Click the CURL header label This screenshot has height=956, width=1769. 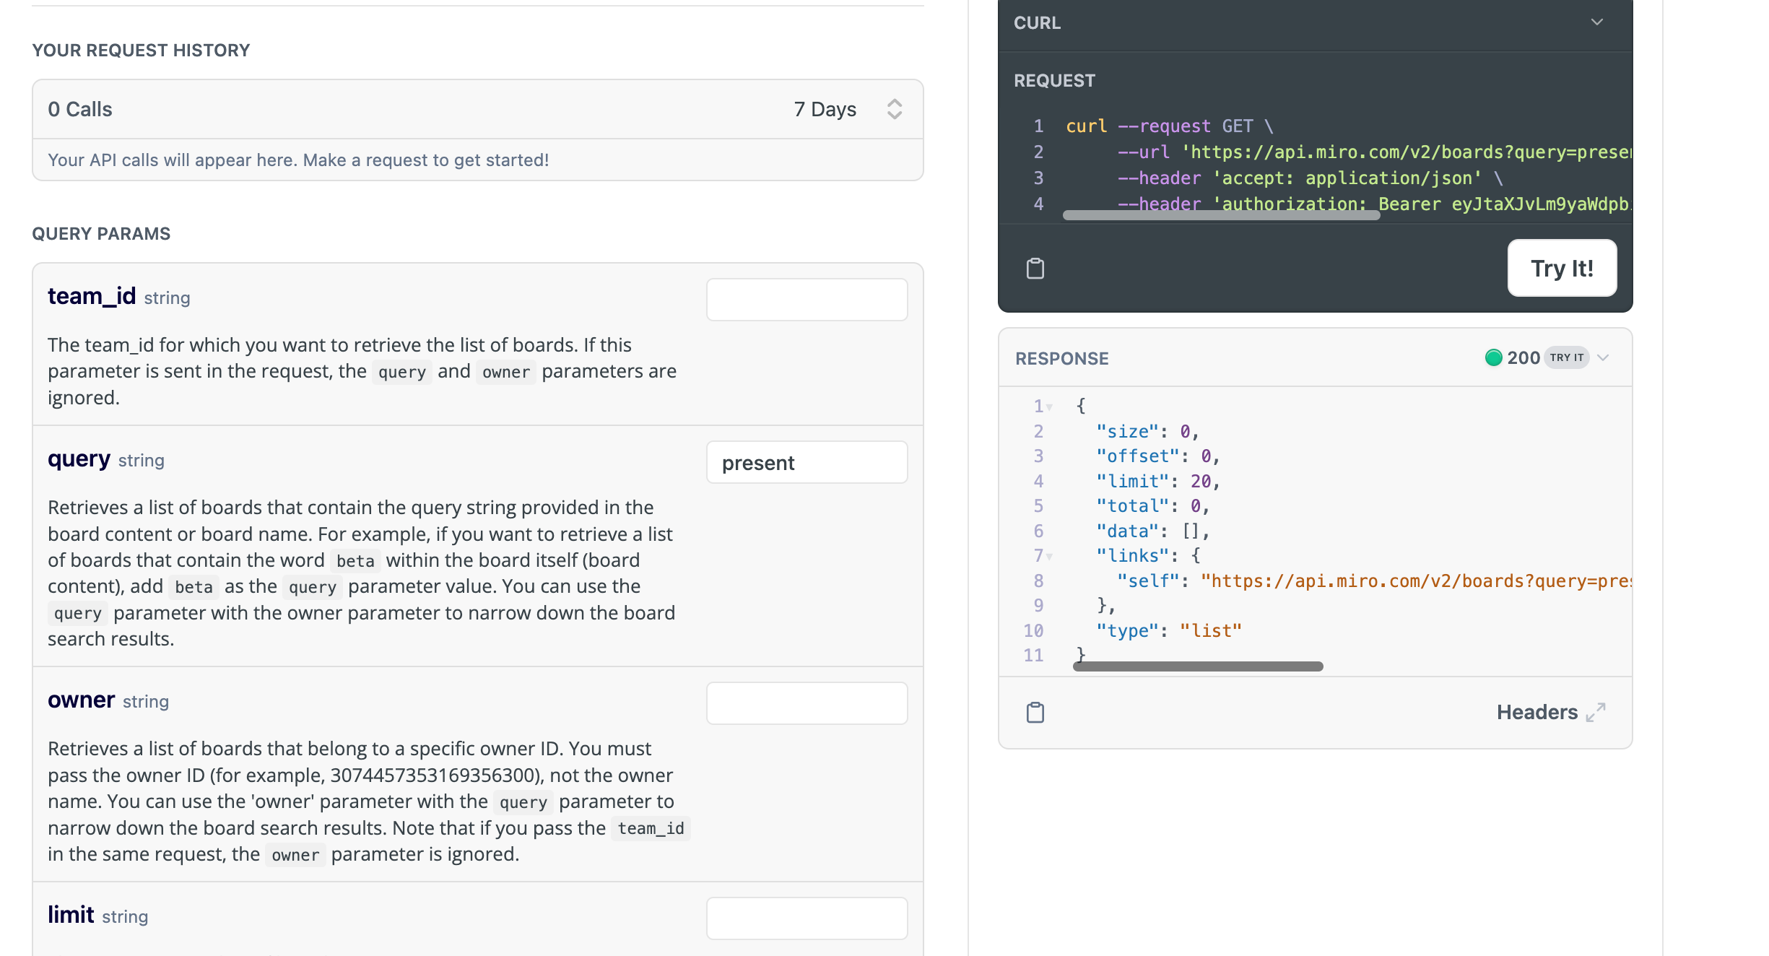1037,22
